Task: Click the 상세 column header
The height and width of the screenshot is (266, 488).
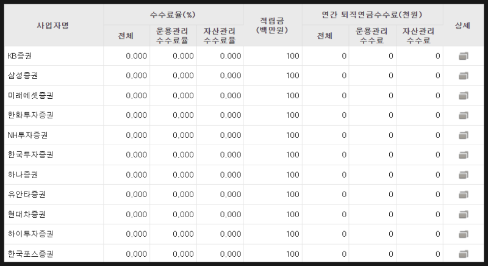Action: (462, 26)
